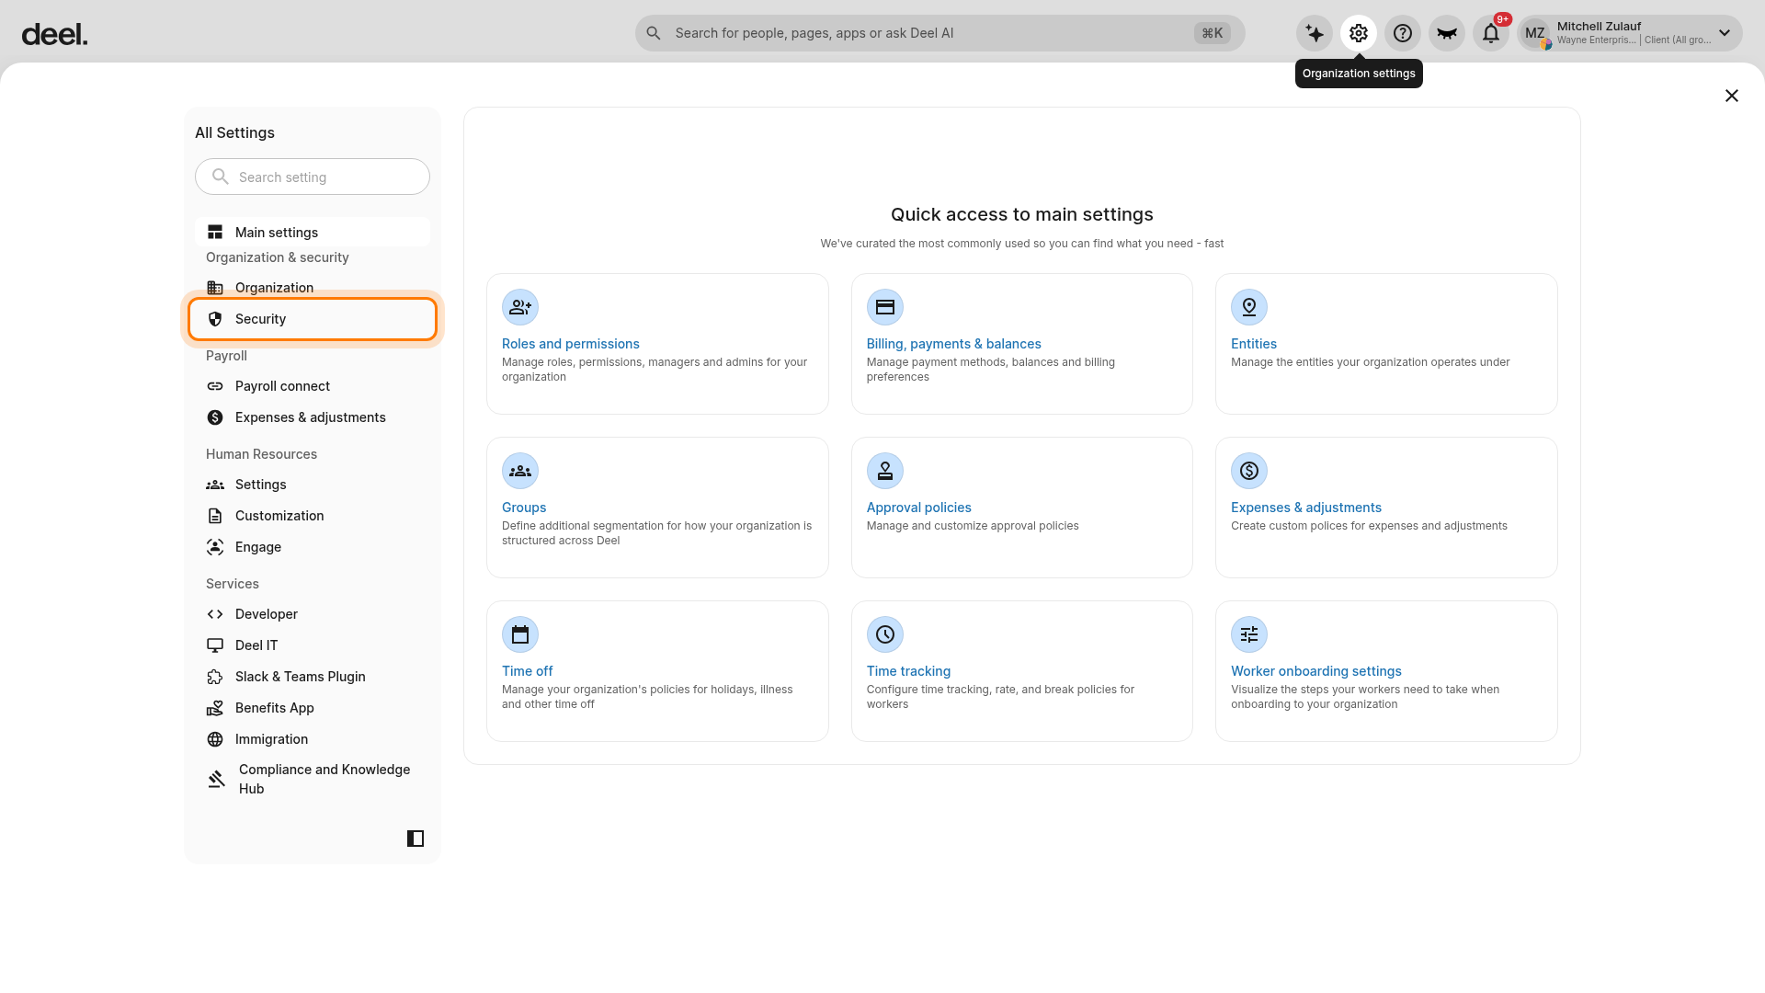The height and width of the screenshot is (993, 1765).
Task: Click the Slack & Teams Plugin puzzle icon
Action: click(x=215, y=677)
